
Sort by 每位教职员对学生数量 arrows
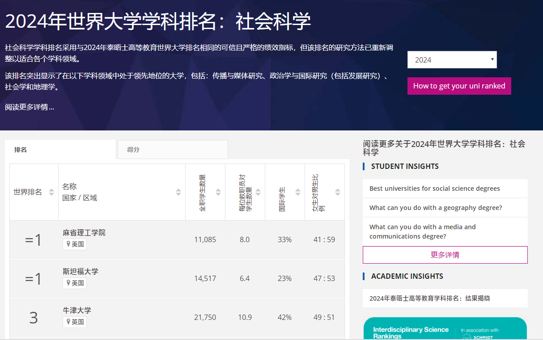(258, 192)
